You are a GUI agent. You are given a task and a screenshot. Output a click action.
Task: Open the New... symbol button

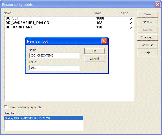[x=148, y=22]
